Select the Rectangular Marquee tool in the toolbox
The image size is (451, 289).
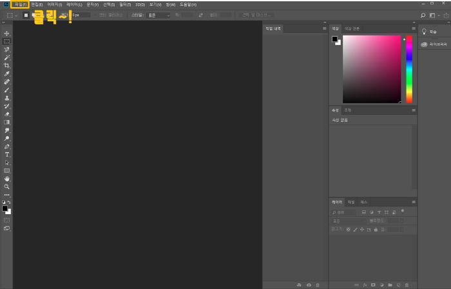point(6,41)
